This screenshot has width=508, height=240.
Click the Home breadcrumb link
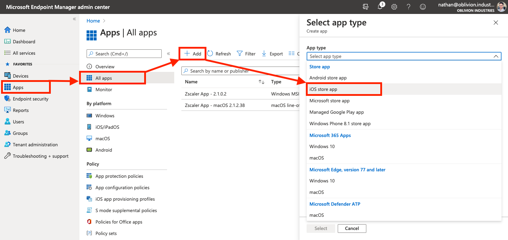(x=93, y=21)
